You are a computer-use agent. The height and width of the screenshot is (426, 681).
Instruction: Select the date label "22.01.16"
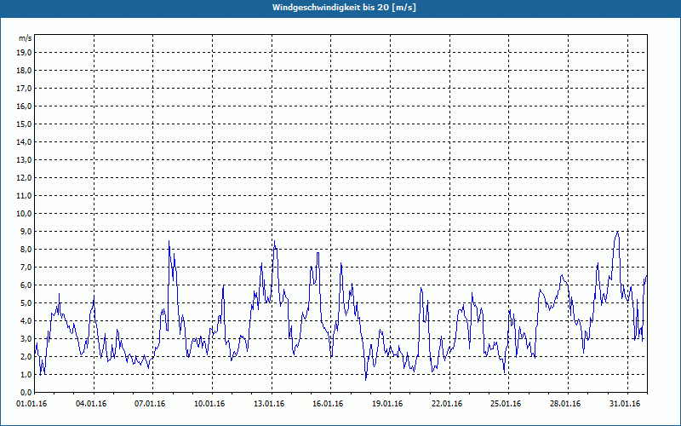point(447,404)
